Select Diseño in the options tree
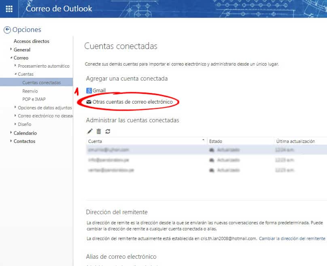This screenshot has width=327, height=266. click(x=24, y=124)
